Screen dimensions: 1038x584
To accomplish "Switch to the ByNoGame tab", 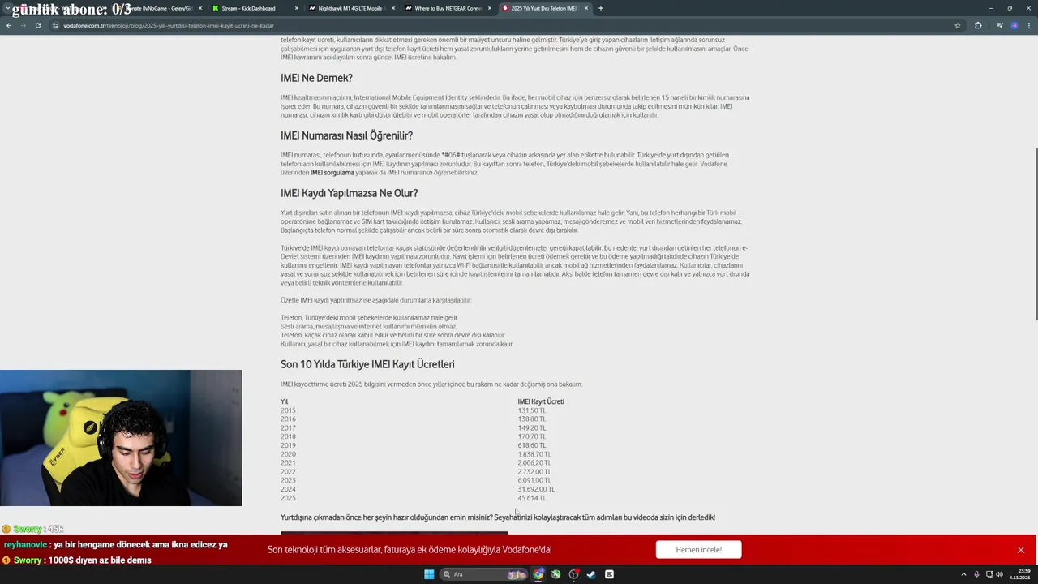I will point(158,8).
